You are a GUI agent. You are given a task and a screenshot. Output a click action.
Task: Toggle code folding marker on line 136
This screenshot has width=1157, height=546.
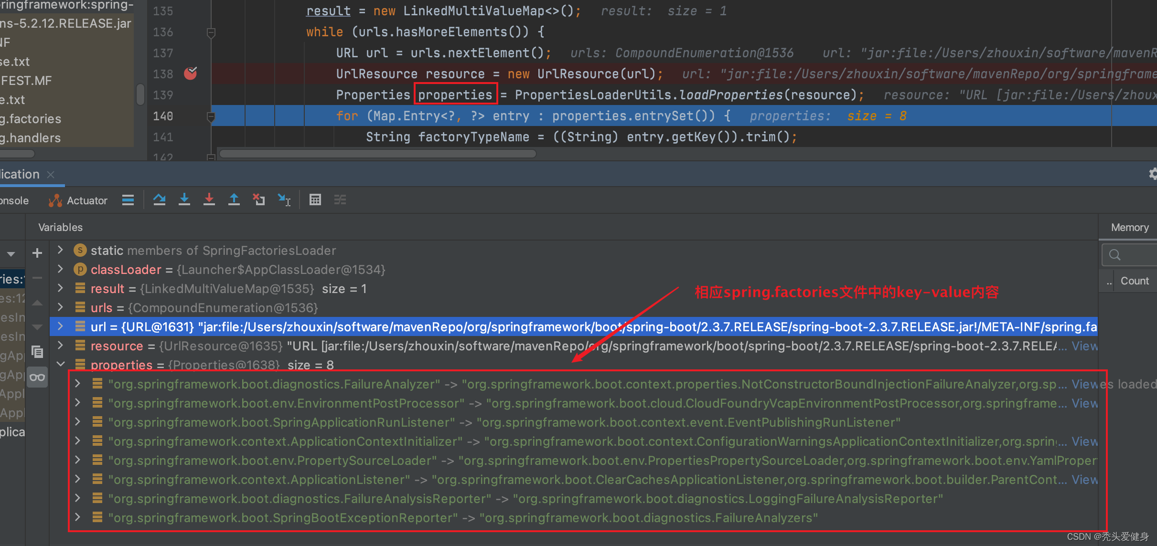tap(211, 32)
